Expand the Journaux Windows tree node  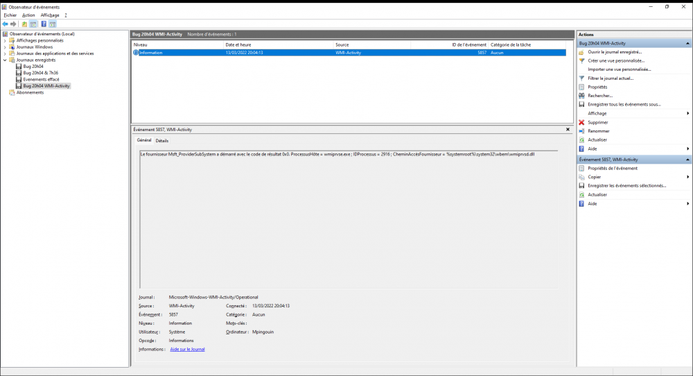pos(4,47)
